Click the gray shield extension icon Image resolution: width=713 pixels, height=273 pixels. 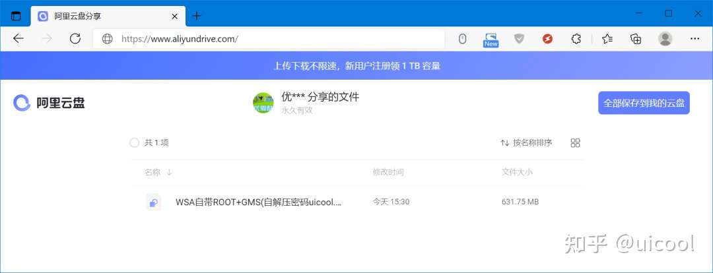[x=519, y=39]
